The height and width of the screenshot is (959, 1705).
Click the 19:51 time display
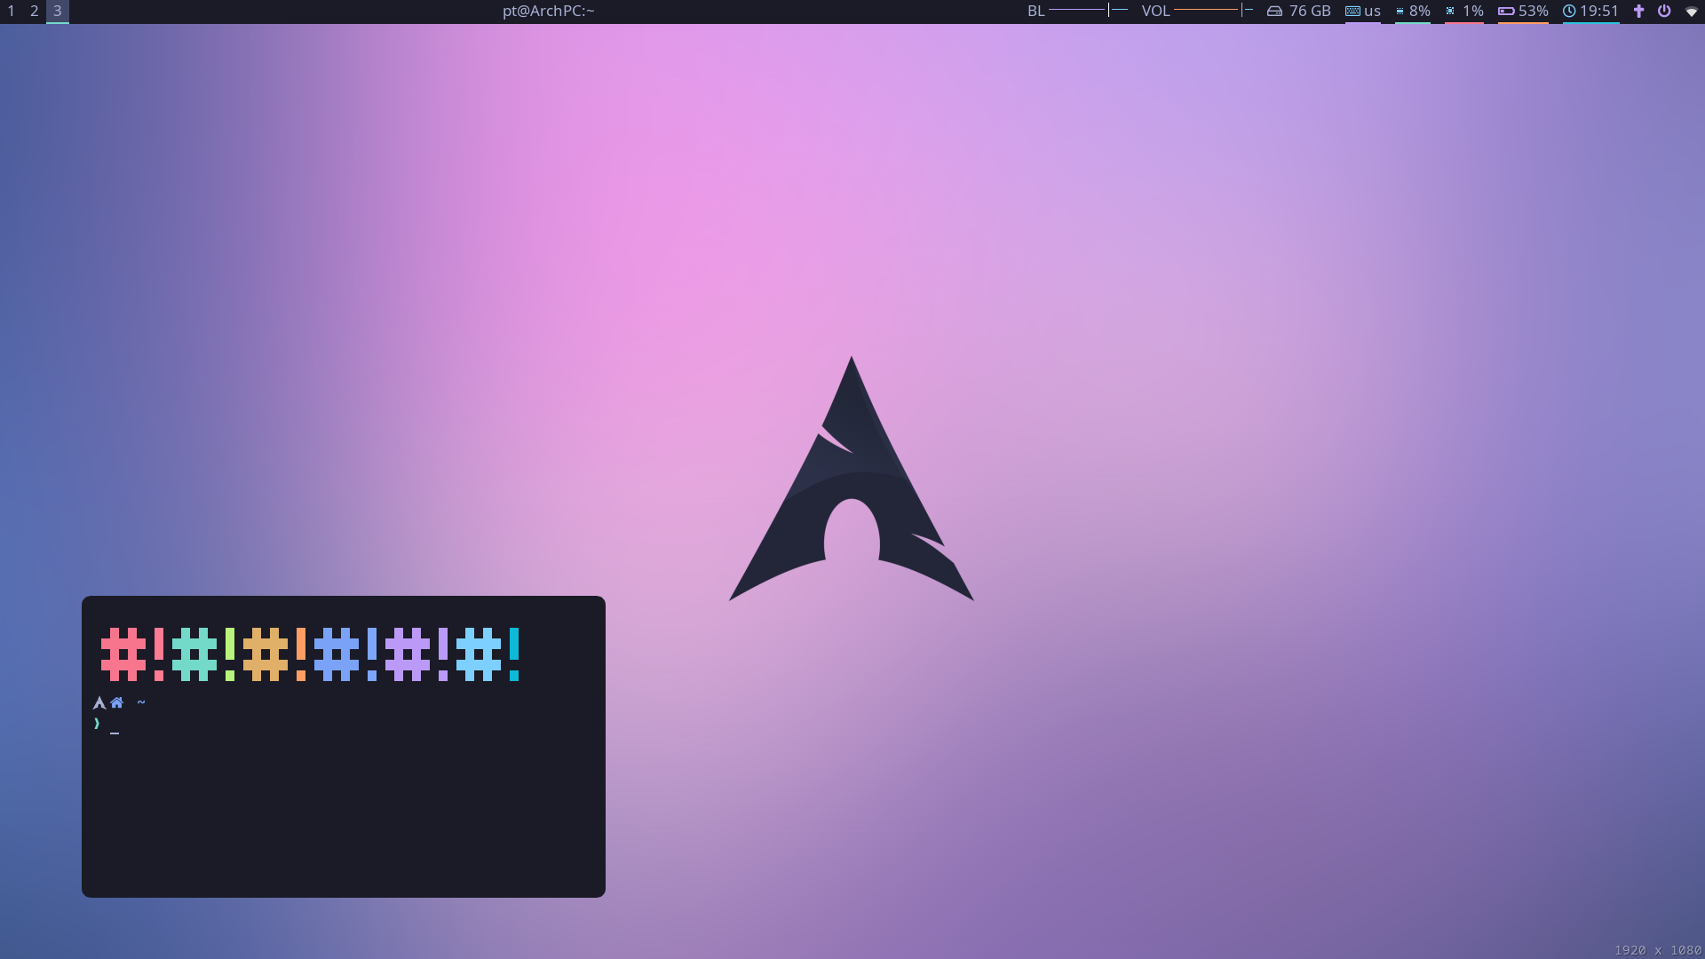1599,12
